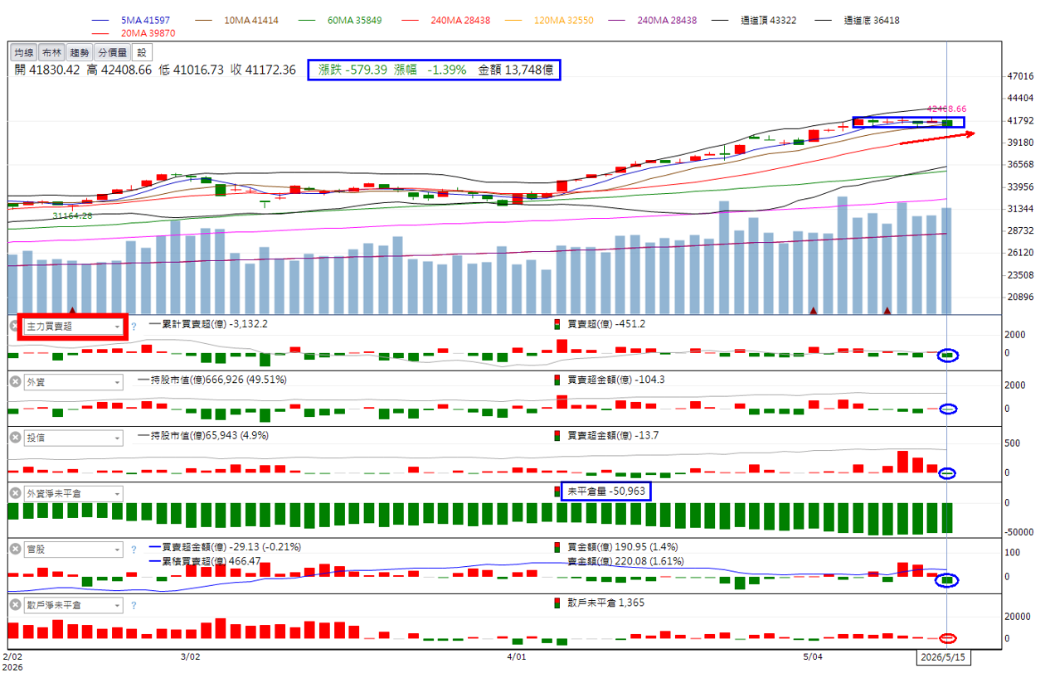The width and height of the screenshot is (1050, 673).
Task: Toggle the 布林 Bollinger band overlay
Action: pyautogui.click(x=51, y=52)
